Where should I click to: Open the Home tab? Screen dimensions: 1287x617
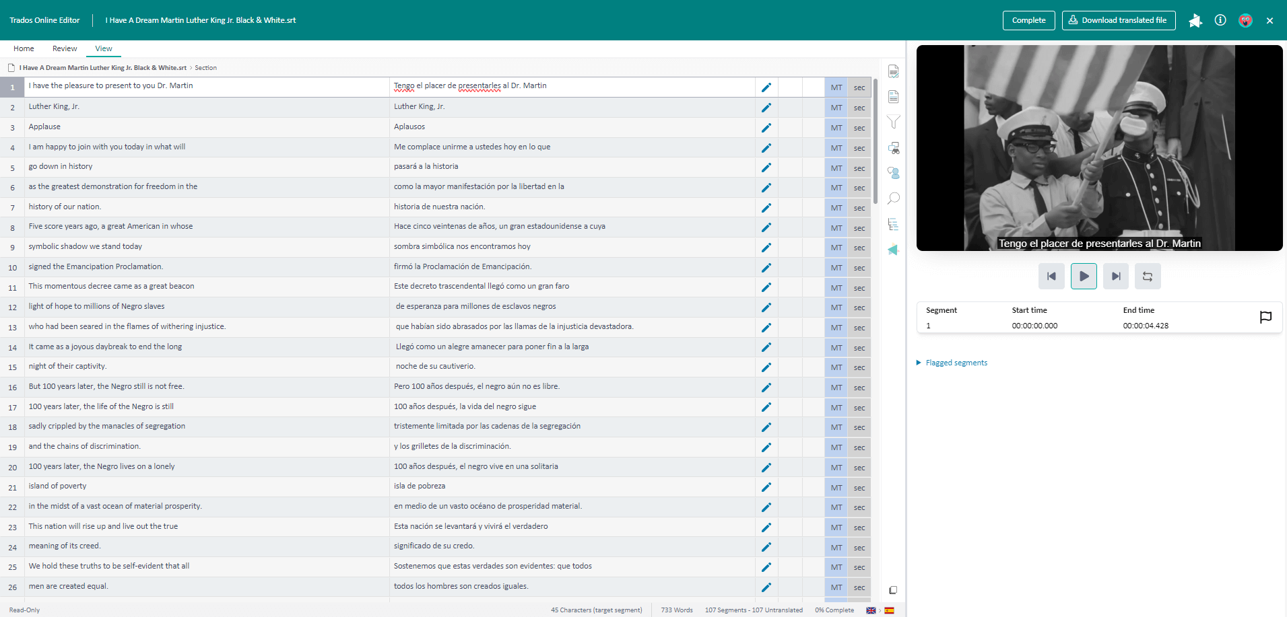(24, 48)
